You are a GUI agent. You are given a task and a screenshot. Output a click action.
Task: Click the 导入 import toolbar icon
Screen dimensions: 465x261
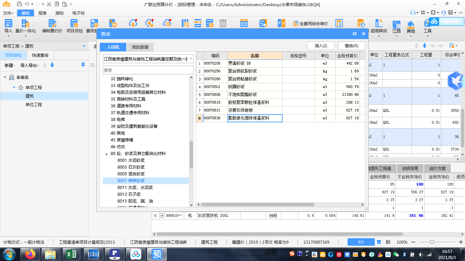(8, 26)
